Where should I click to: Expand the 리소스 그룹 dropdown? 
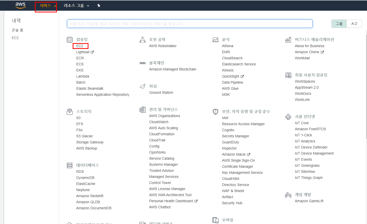(x=76, y=6)
